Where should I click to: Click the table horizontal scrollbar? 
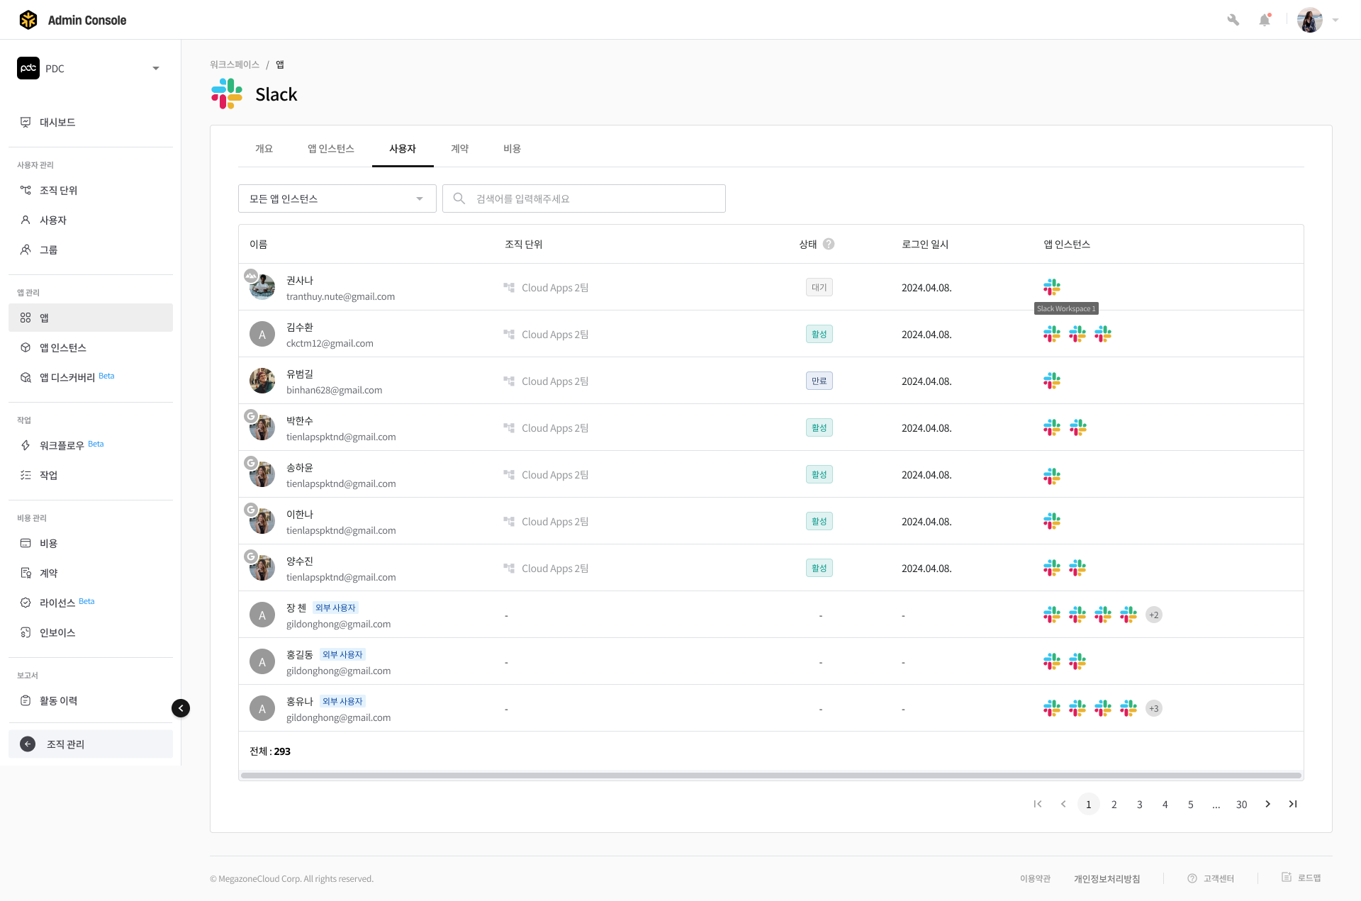tap(771, 776)
